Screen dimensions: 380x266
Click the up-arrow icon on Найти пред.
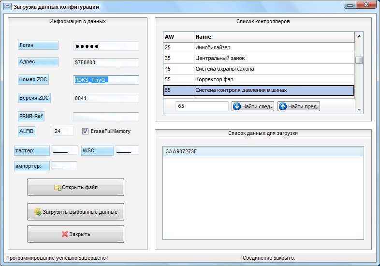[282, 106]
